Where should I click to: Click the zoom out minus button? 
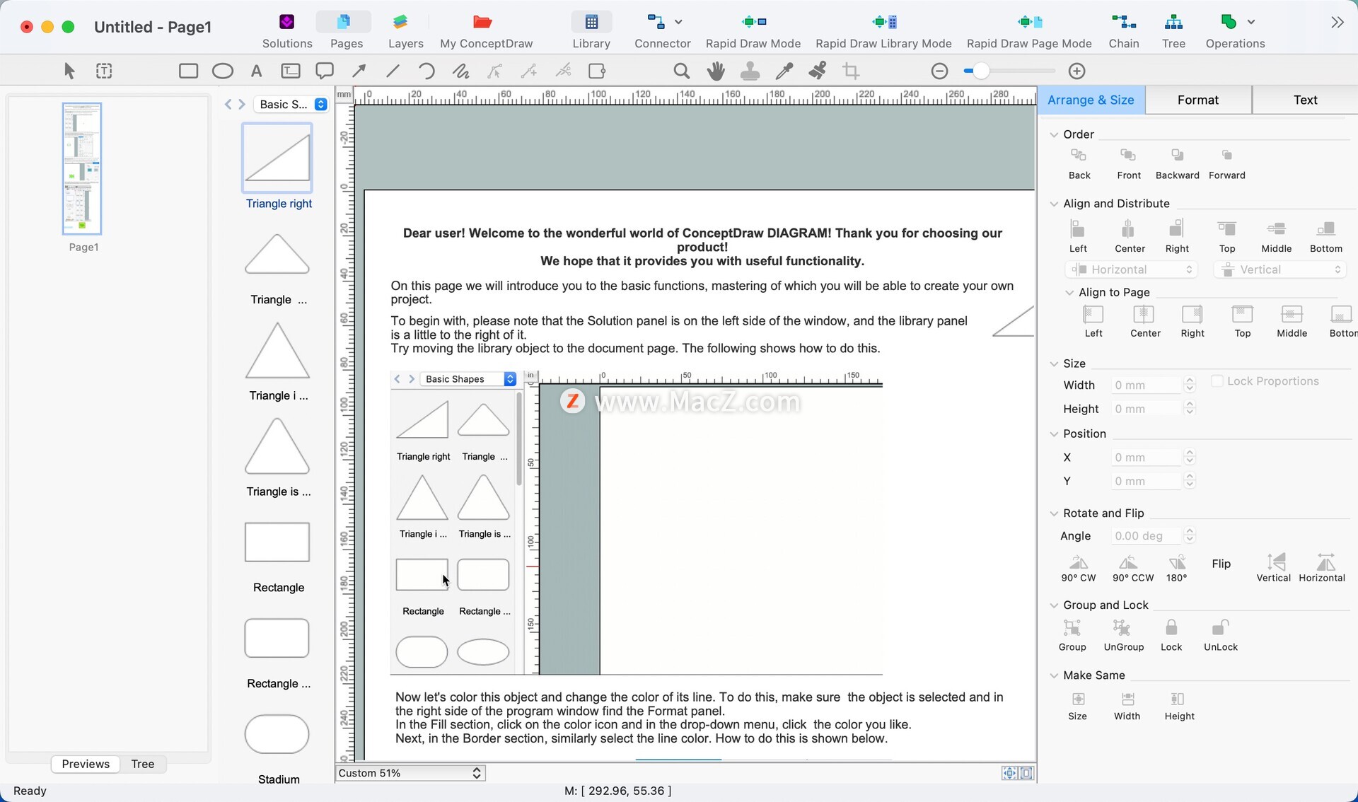(939, 71)
